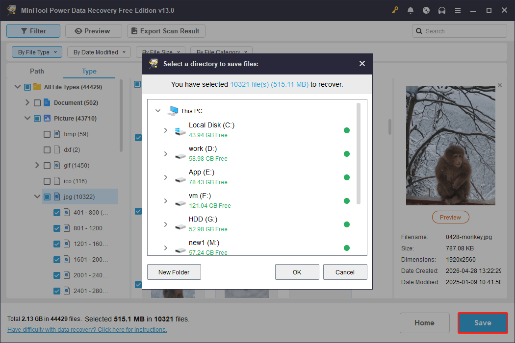Uncheck the 801 - 1200 group checkbox

point(57,228)
